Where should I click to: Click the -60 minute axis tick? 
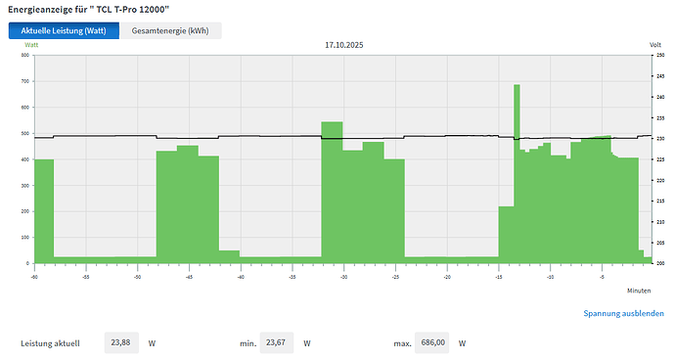[34, 277]
